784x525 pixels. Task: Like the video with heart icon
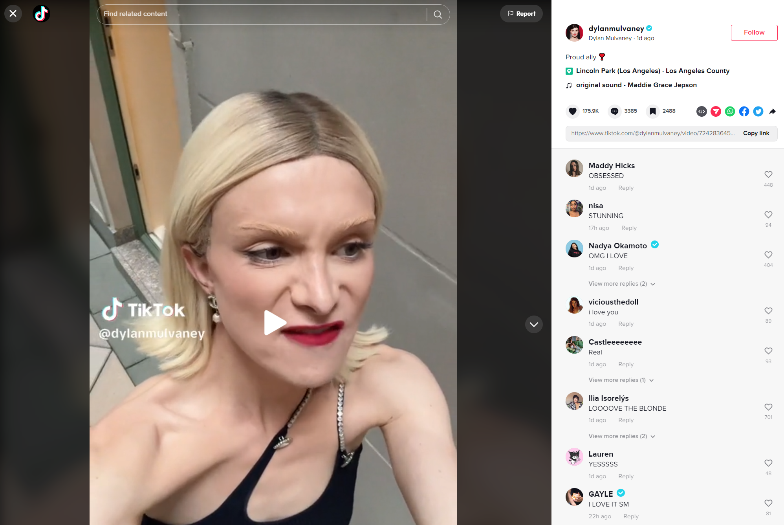point(573,111)
